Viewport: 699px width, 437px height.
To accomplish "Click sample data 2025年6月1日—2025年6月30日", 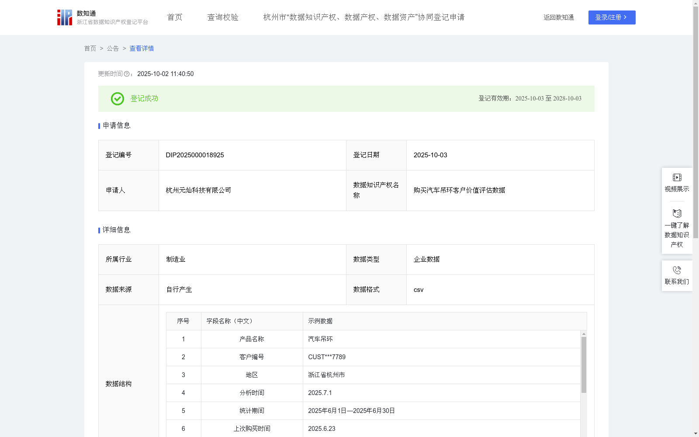I will pos(351,411).
